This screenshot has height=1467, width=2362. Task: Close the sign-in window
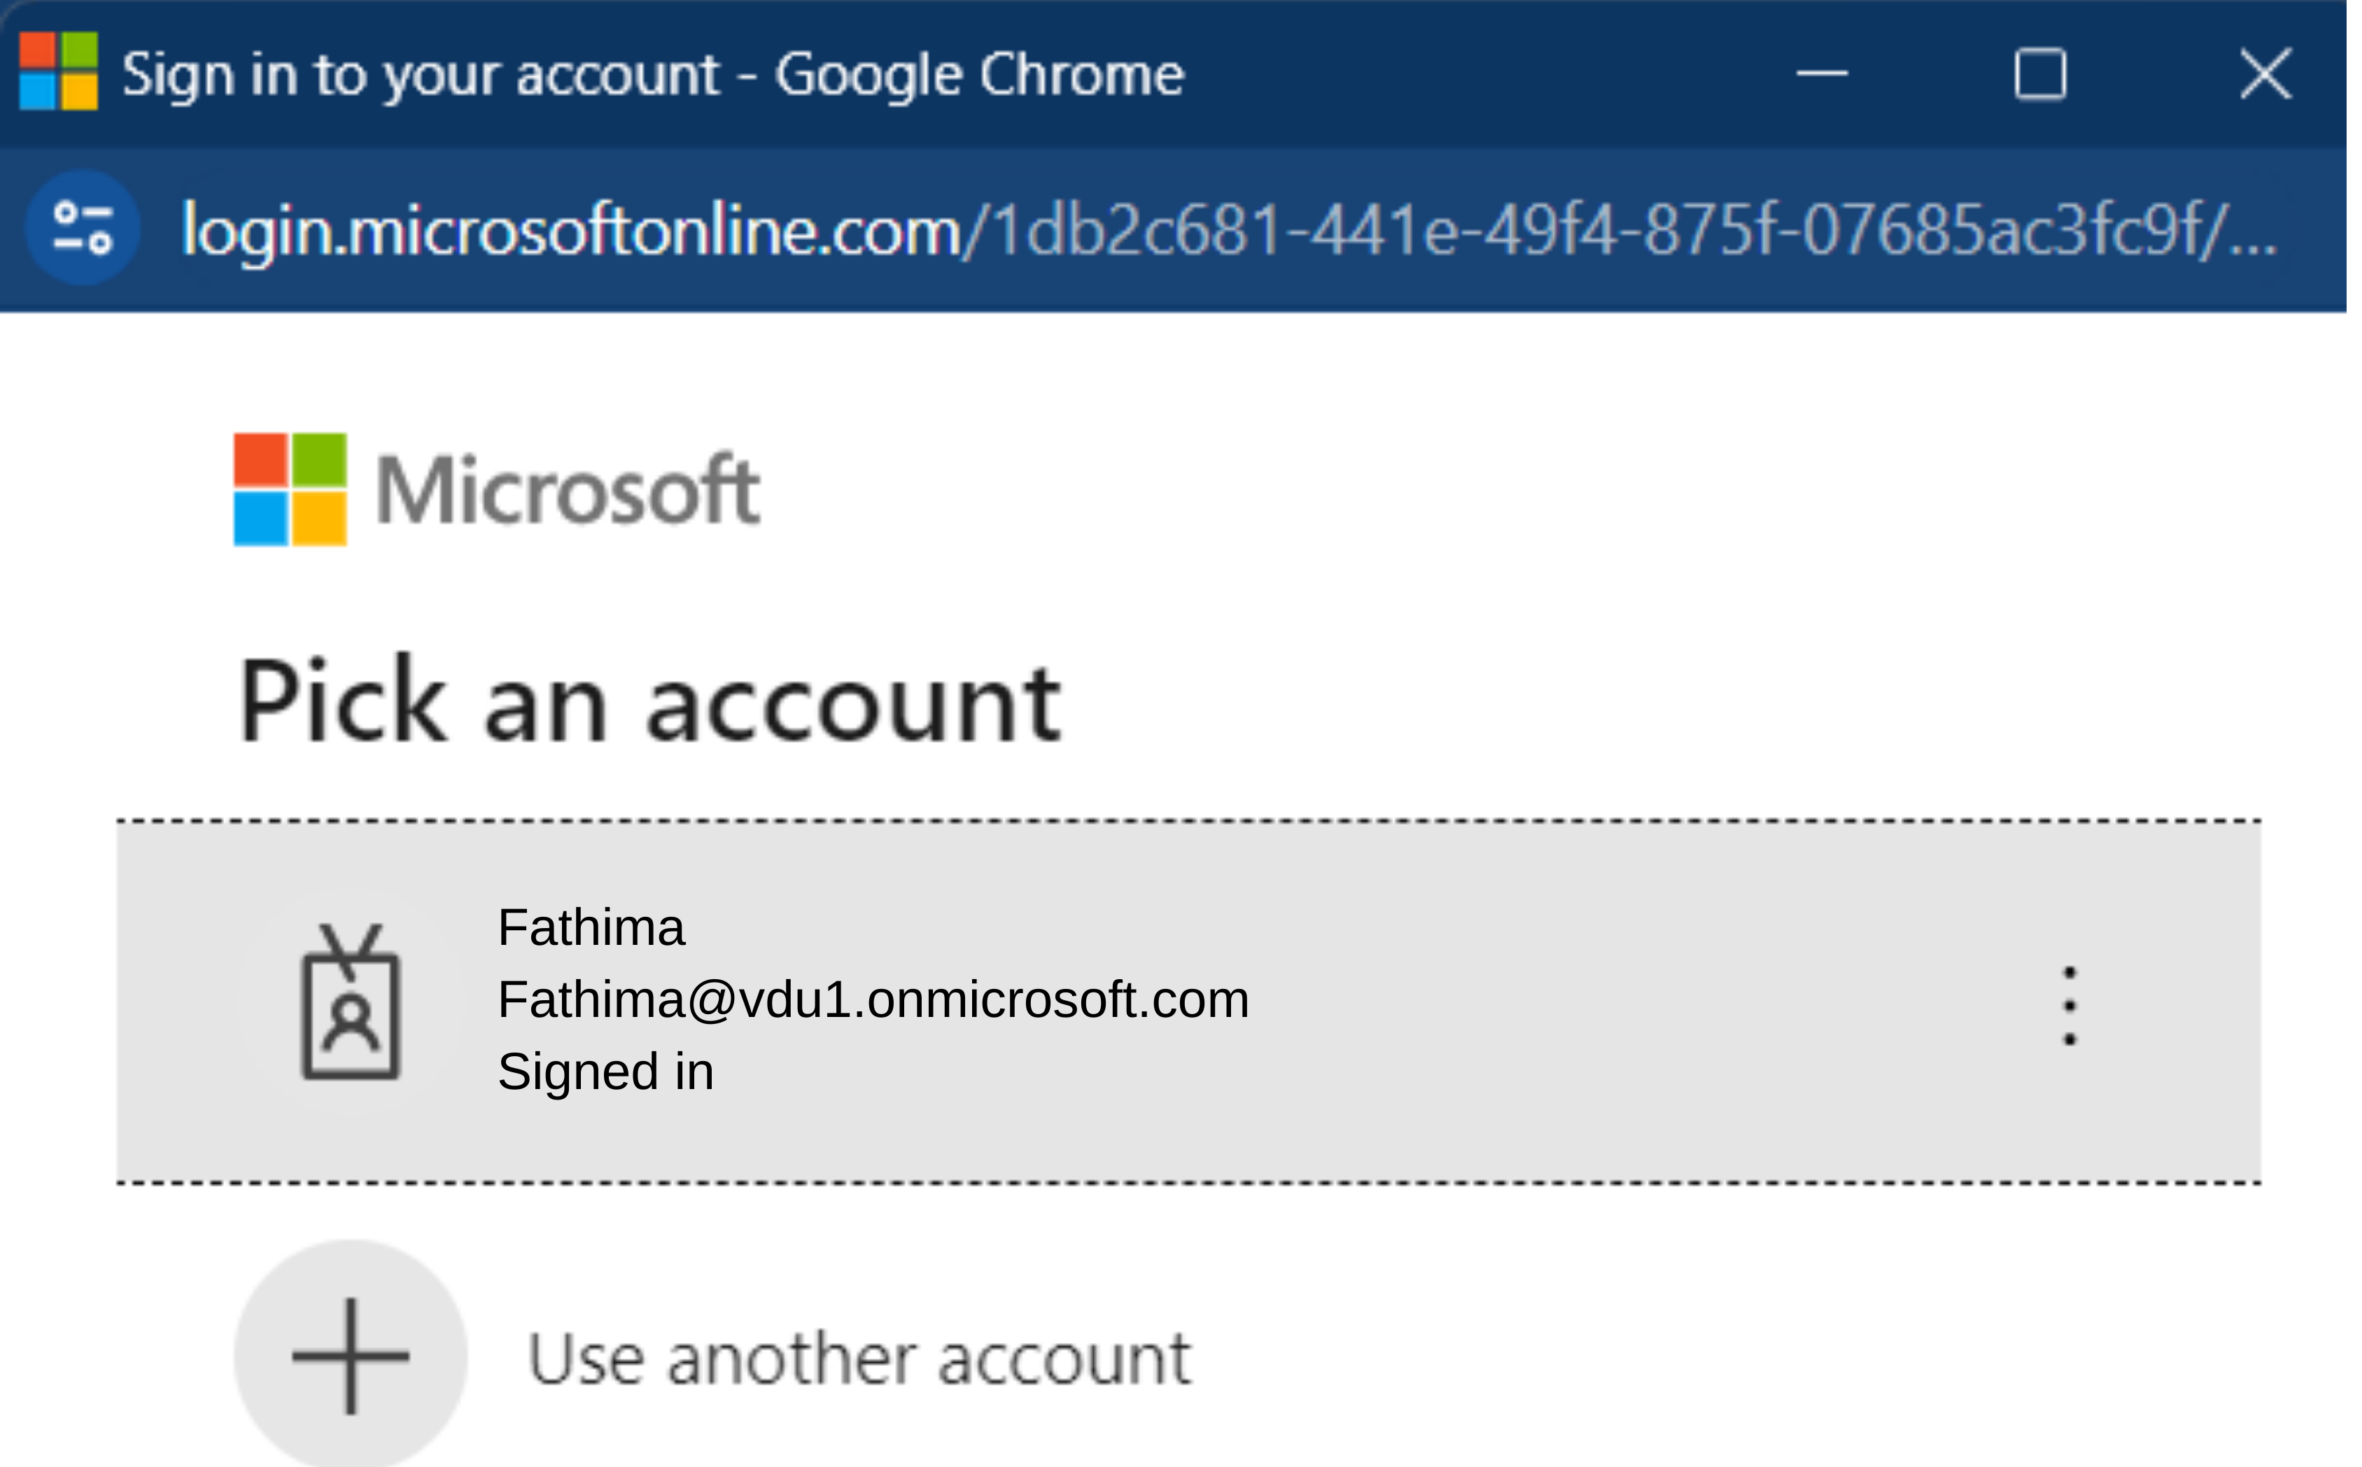[x=2266, y=73]
